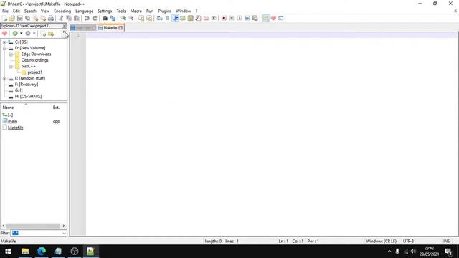Undo the last edit via toolbar
Screen dimensions: 459x258
pyautogui.click(x=87, y=18)
